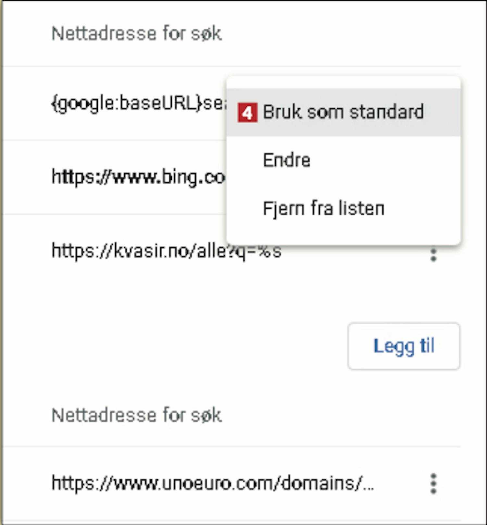Viewport: 487px width, 525px height.
Task: Set the search engine as default
Action: [343, 112]
